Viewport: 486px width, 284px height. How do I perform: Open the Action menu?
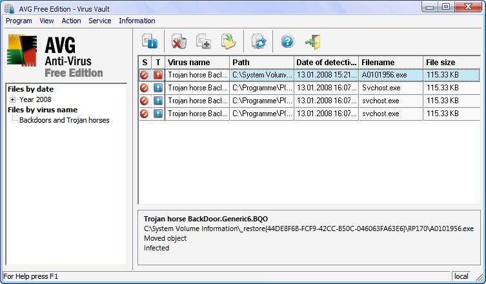click(x=71, y=21)
